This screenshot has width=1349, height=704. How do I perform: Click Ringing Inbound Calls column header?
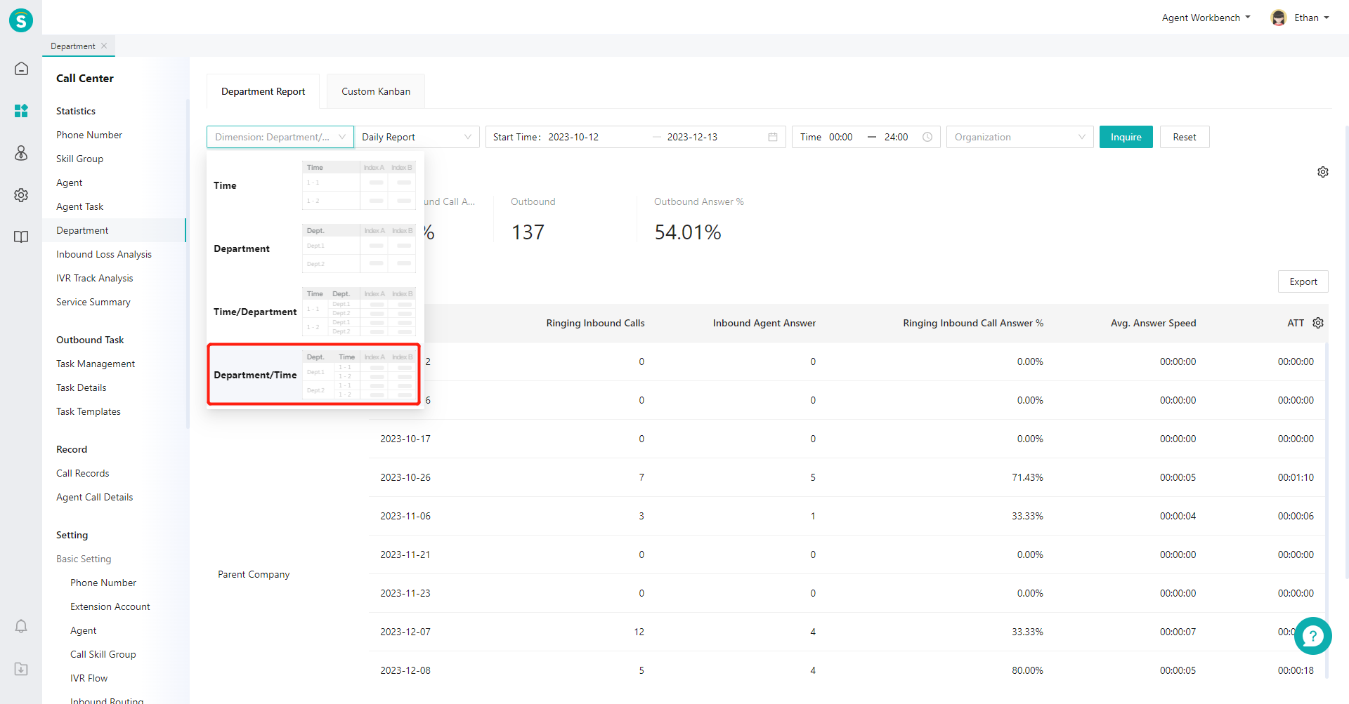click(595, 323)
